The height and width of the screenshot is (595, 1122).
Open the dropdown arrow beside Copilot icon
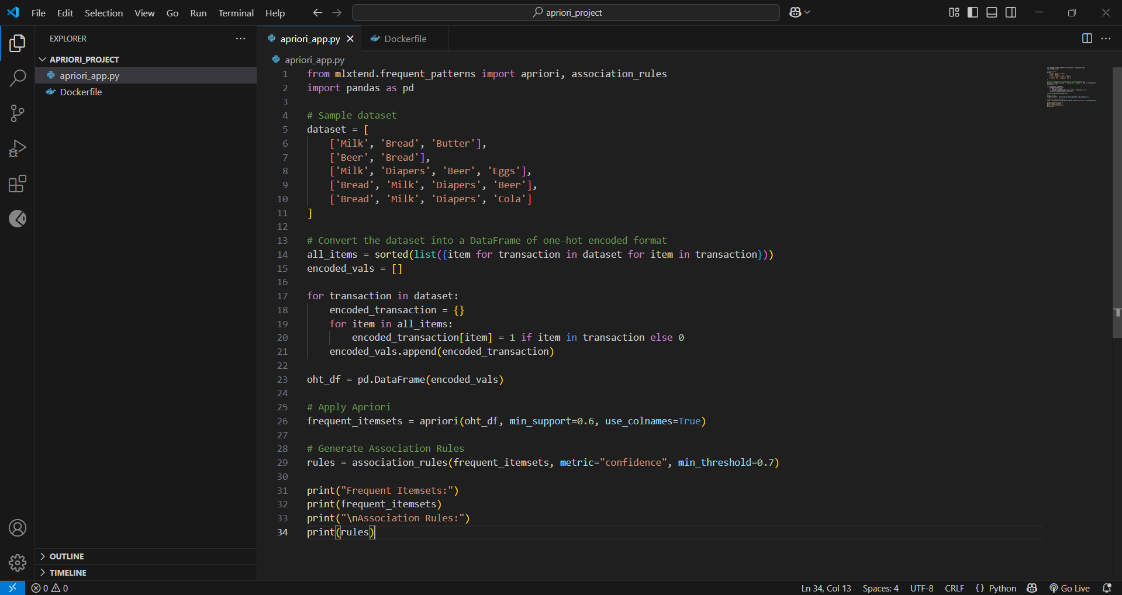(x=807, y=12)
